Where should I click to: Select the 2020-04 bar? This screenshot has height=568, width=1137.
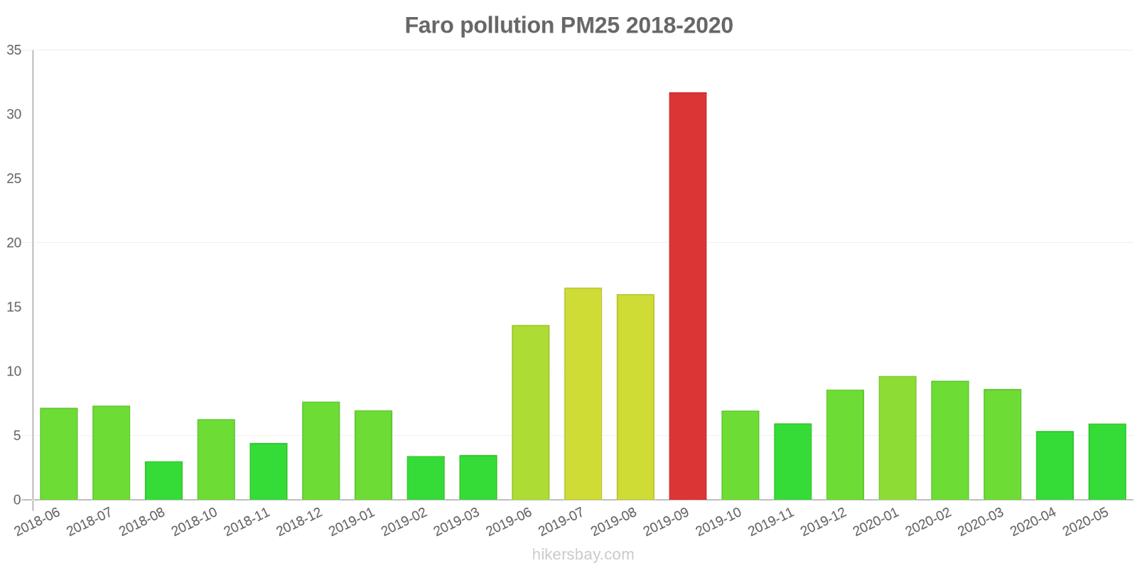[x=1055, y=465]
